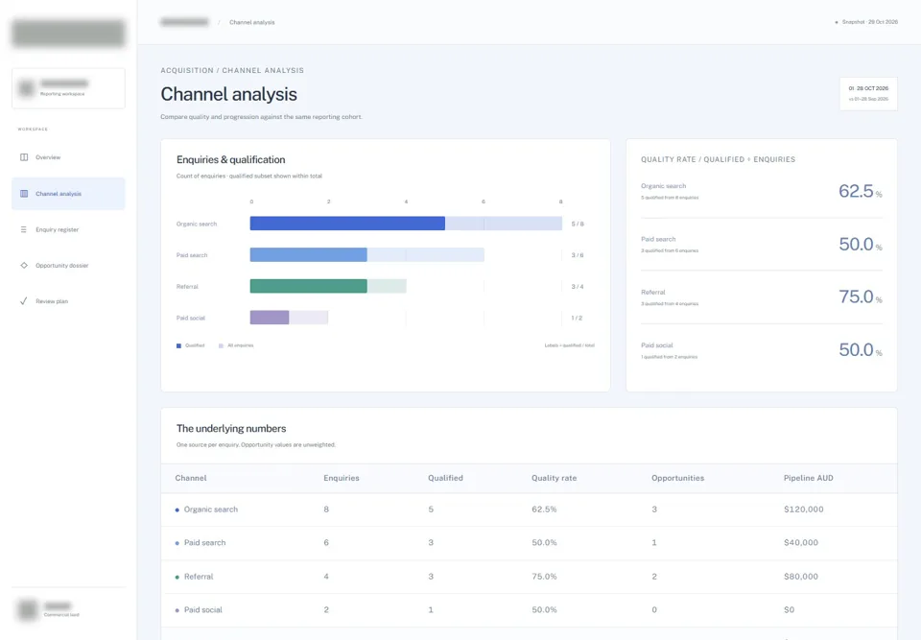Click the $80,000 pipeline value
Viewport: 921px width, 640px height.
click(800, 577)
